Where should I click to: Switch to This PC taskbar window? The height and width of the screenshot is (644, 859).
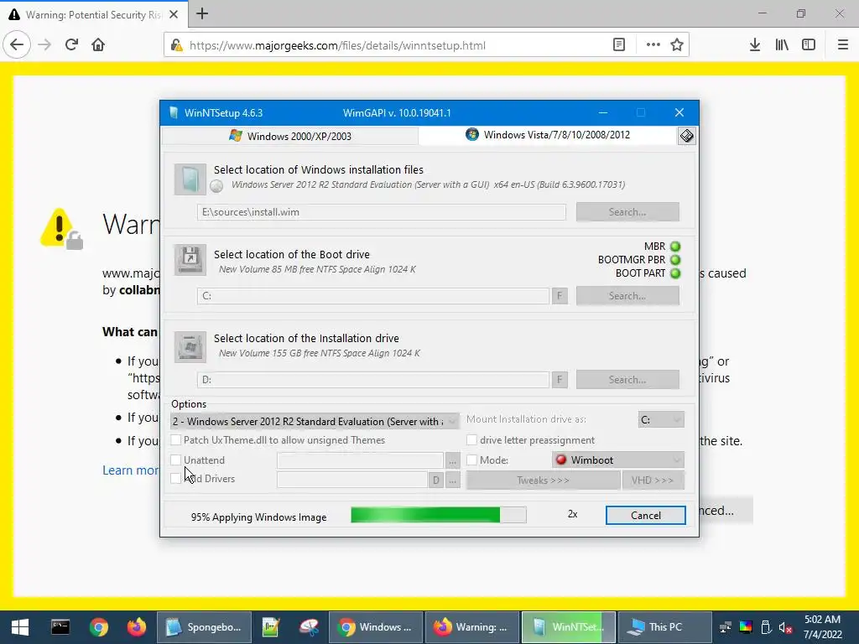(664, 627)
